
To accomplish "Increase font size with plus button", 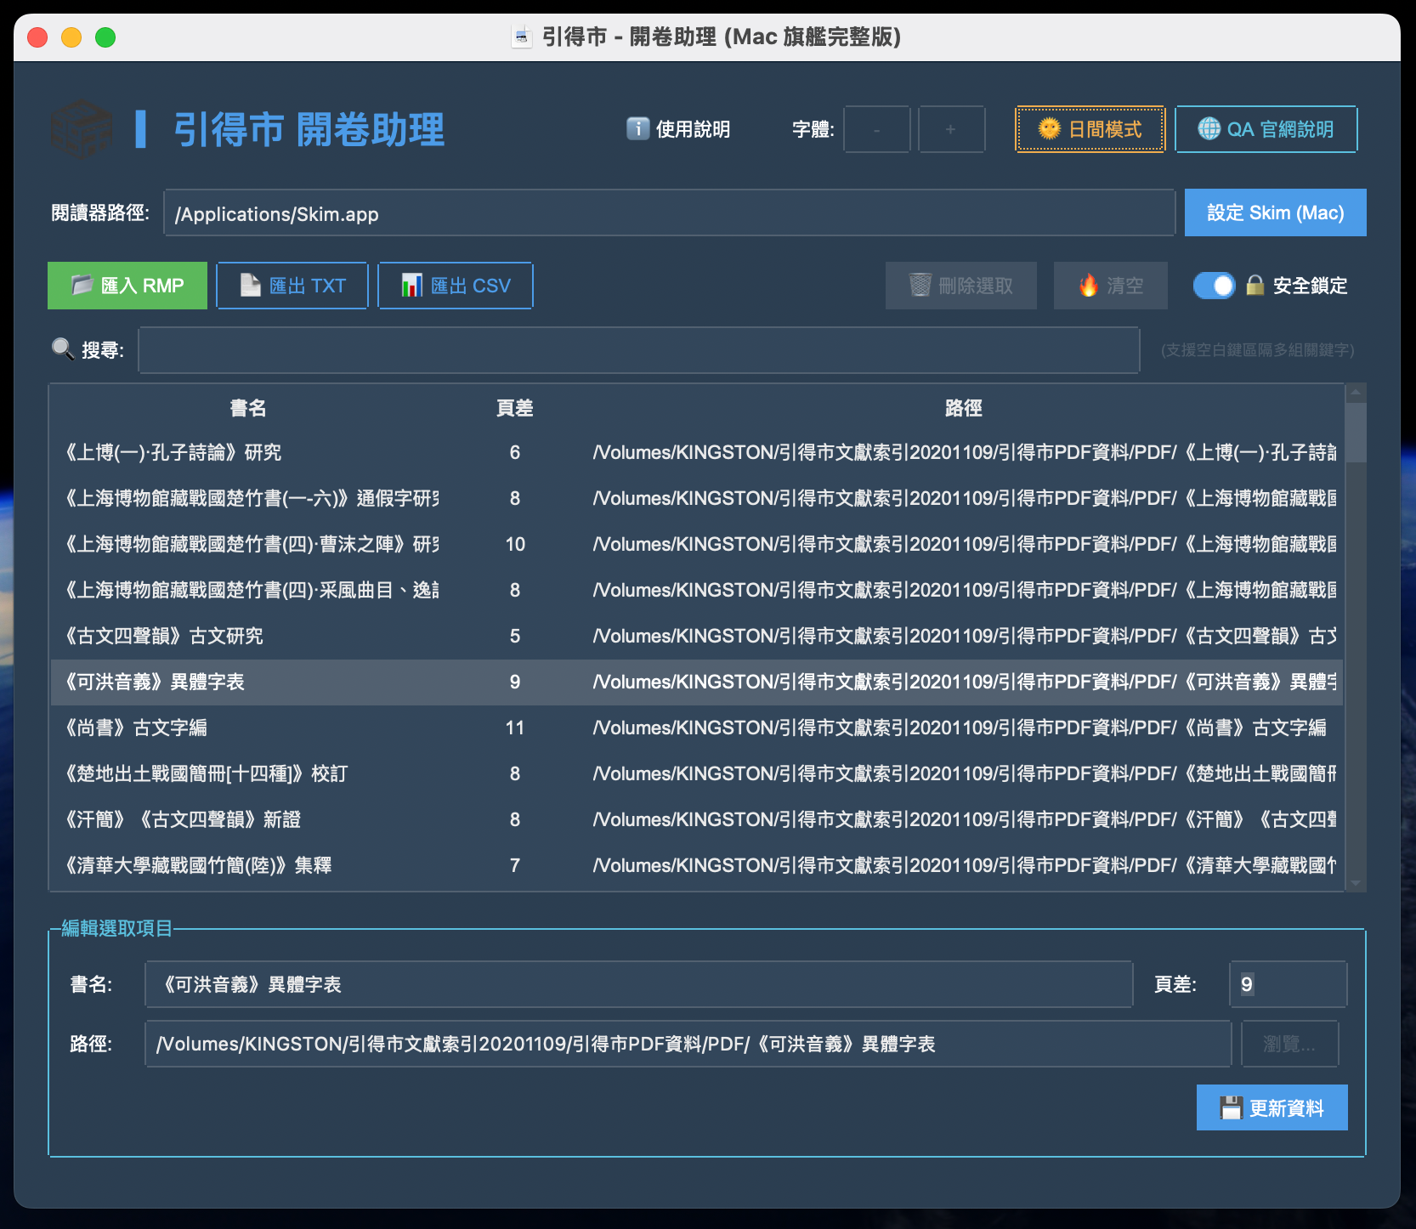I will [x=951, y=129].
